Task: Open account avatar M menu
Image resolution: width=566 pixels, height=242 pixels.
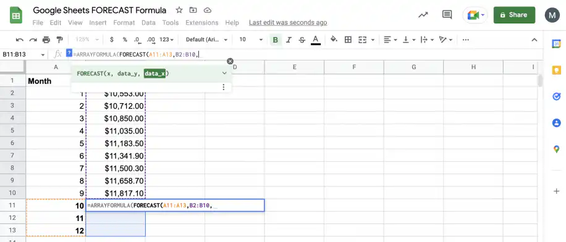Action: 552,15
